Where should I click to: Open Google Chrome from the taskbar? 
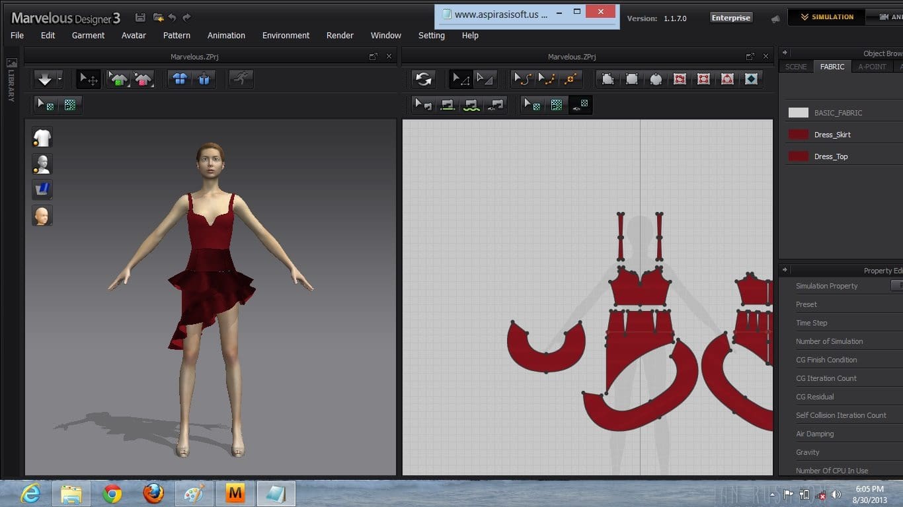point(112,494)
